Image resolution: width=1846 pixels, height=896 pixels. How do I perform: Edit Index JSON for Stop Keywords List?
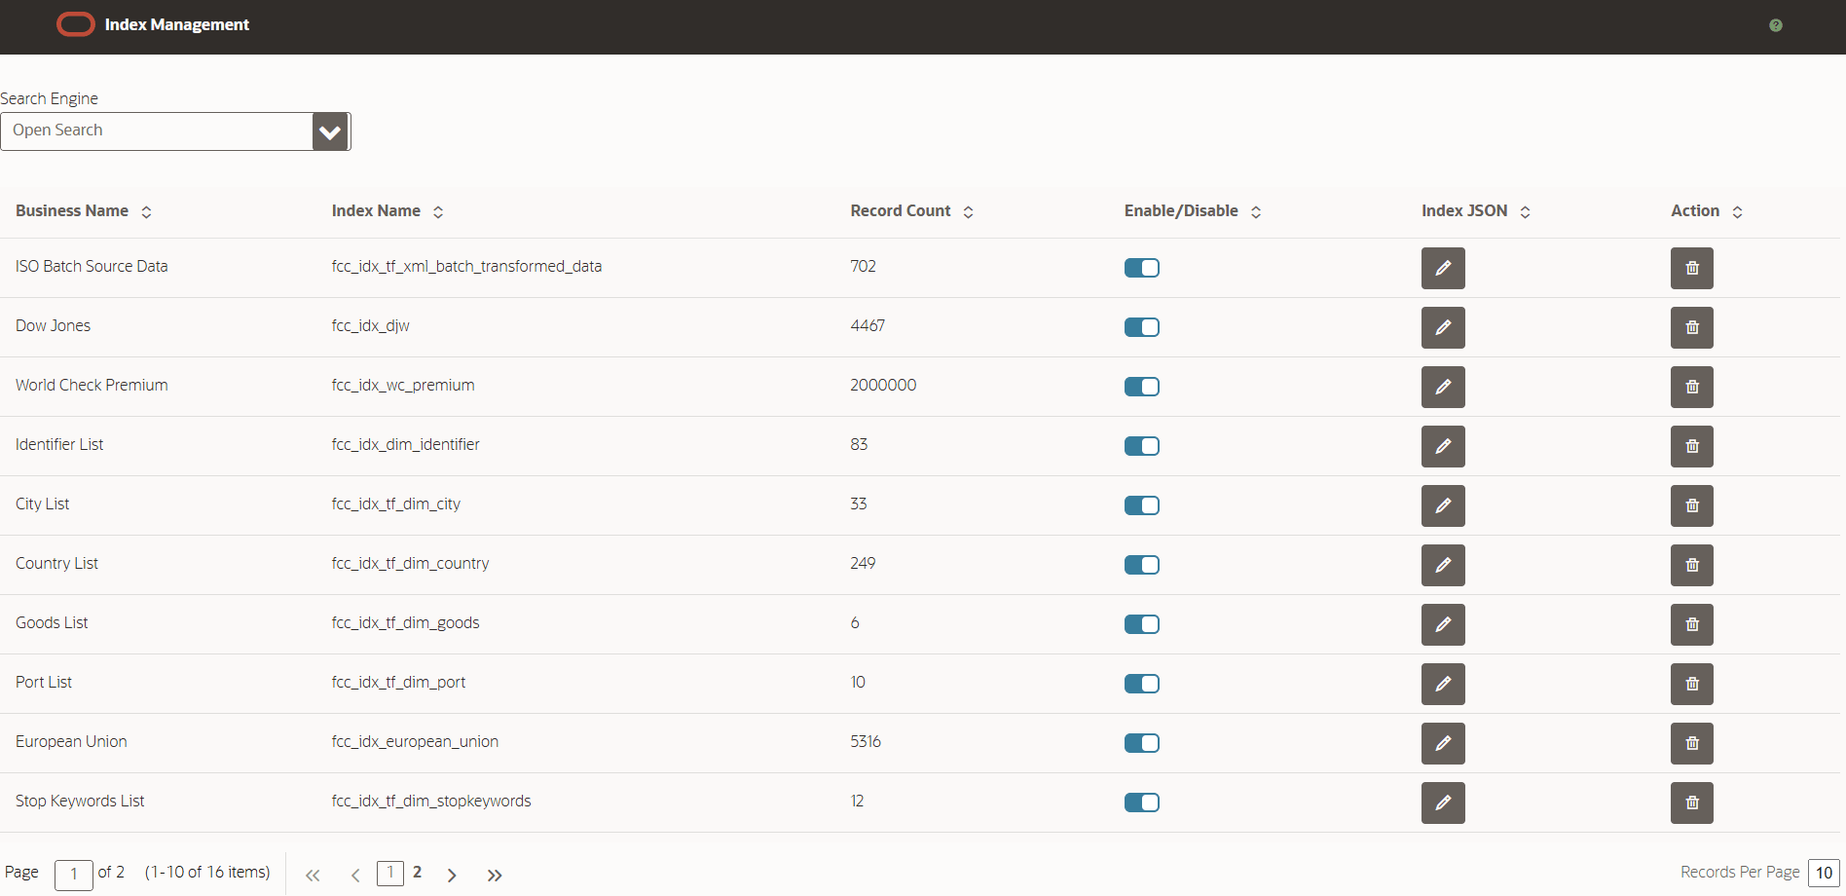(1443, 803)
